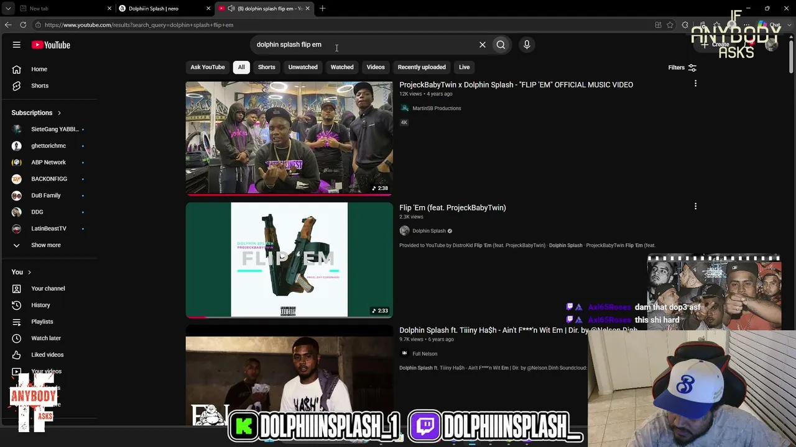Viewport: 796px width, 447px height.
Task: Open Your channel in the sidebar
Action: pos(49,289)
